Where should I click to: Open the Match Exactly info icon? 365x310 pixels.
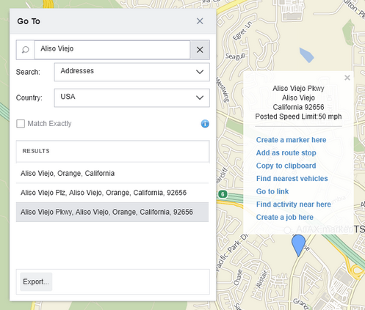tap(205, 124)
